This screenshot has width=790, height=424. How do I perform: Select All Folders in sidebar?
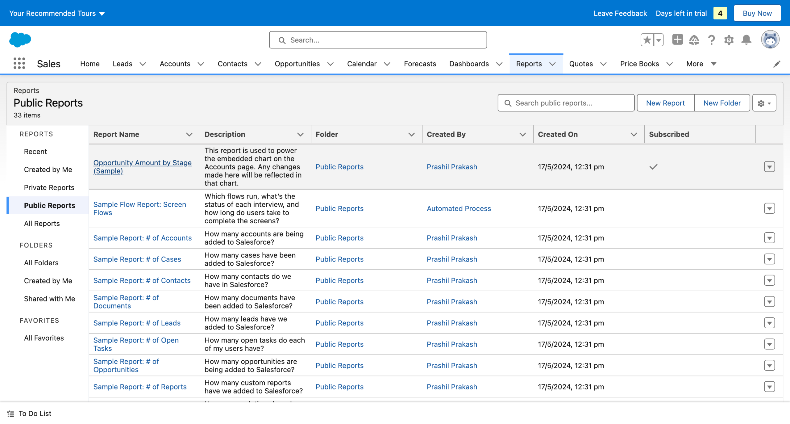tap(41, 263)
